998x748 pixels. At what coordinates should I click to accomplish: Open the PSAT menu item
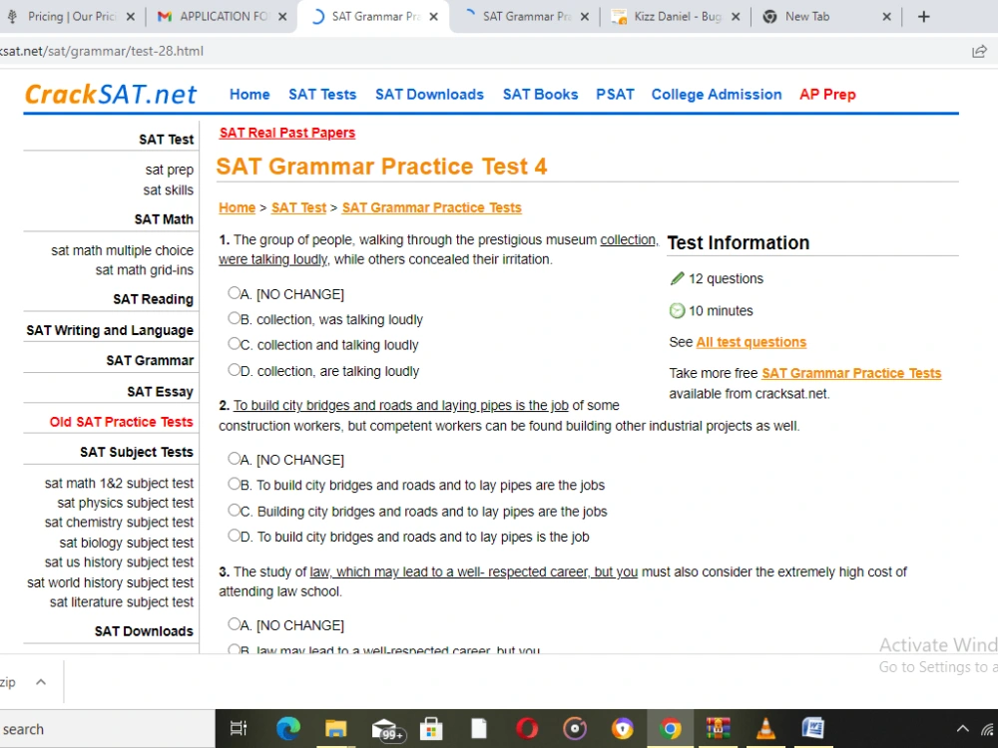pos(615,94)
